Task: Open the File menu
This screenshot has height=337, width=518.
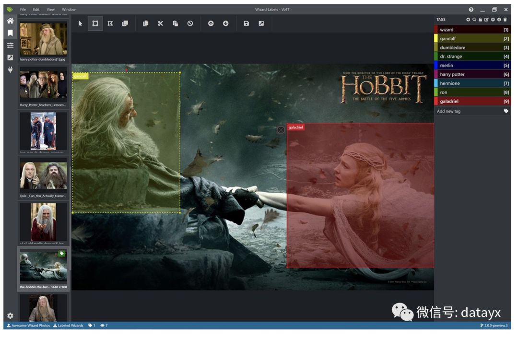Action: pyautogui.click(x=23, y=10)
